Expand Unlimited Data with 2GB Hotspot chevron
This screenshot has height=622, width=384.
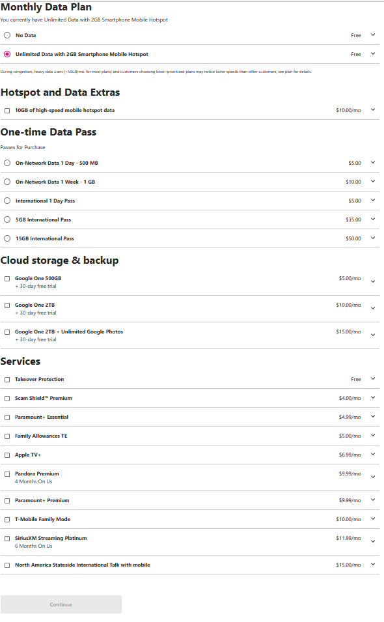click(373, 53)
